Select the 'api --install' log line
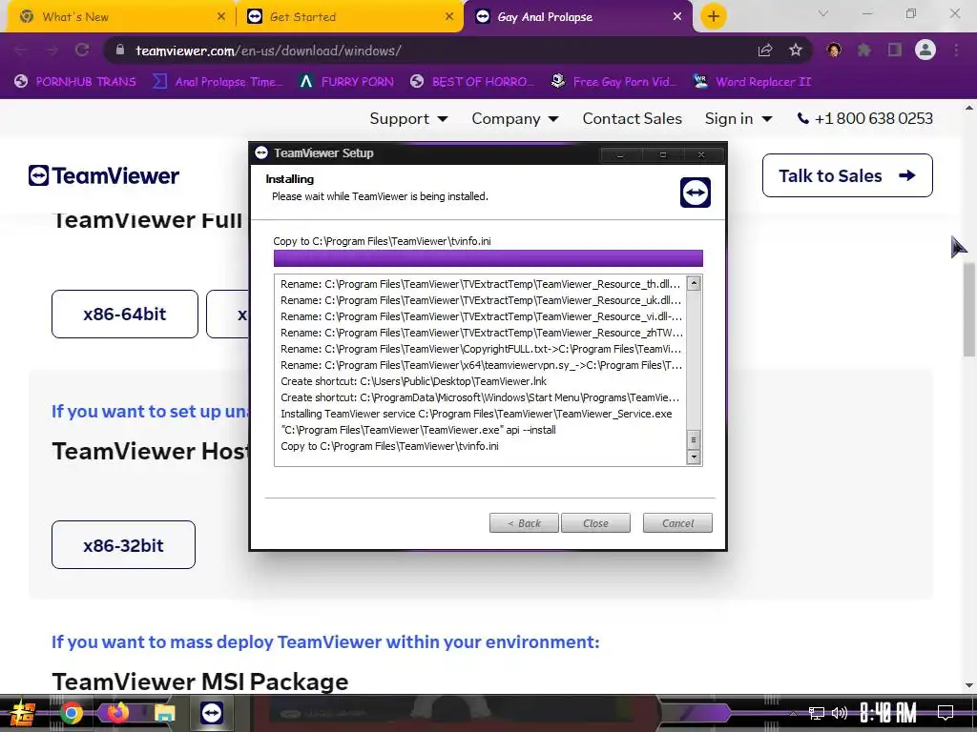977x732 pixels. point(418,430)
